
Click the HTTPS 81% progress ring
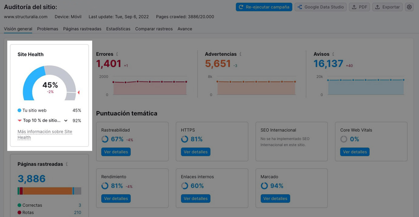(x=184, y=139)
